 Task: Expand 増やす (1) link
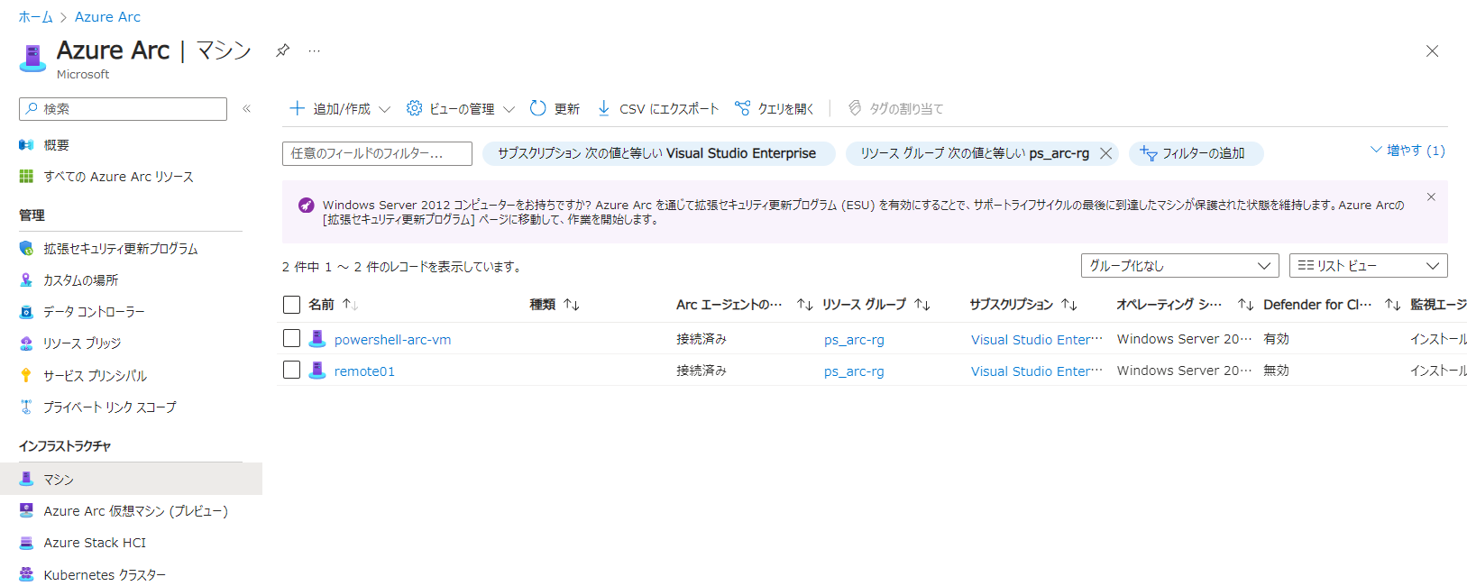(x=1407, y=151)
